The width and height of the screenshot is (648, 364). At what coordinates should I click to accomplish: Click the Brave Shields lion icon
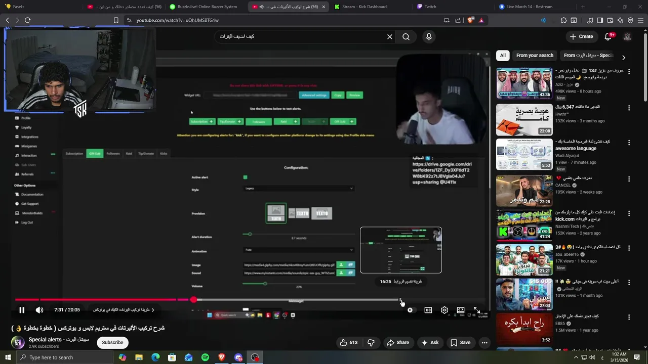pyautogui.click(x=471, y=20)
